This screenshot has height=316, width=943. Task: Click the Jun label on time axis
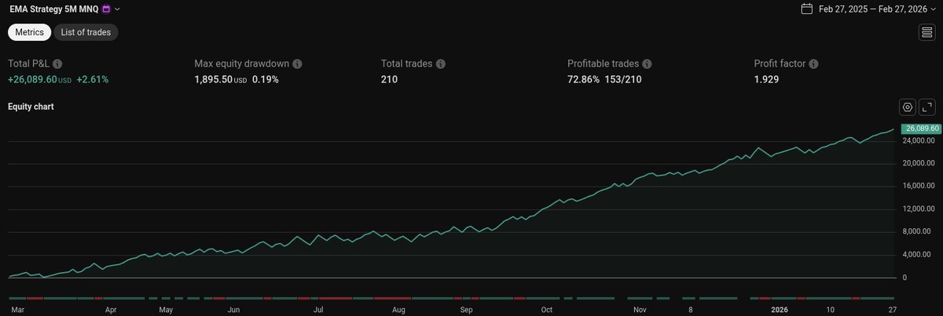pos(233,310)
